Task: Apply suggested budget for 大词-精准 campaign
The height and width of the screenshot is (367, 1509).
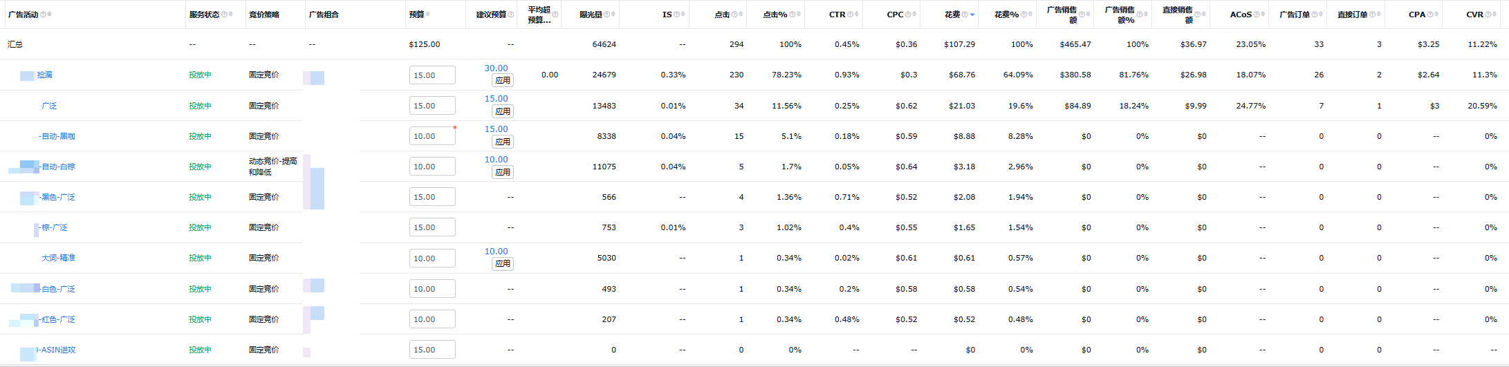Action: (503, 263)
